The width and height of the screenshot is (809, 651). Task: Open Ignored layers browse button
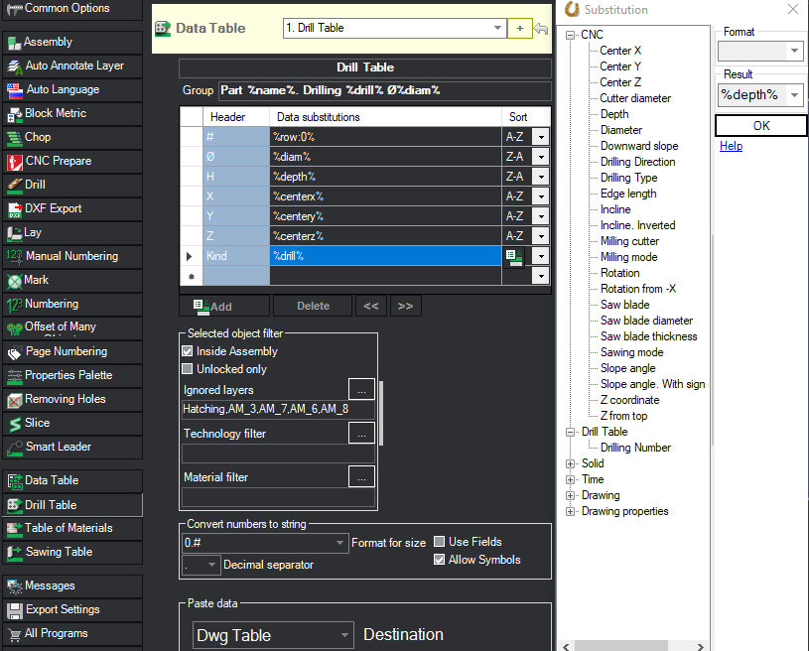pos(361,389)
